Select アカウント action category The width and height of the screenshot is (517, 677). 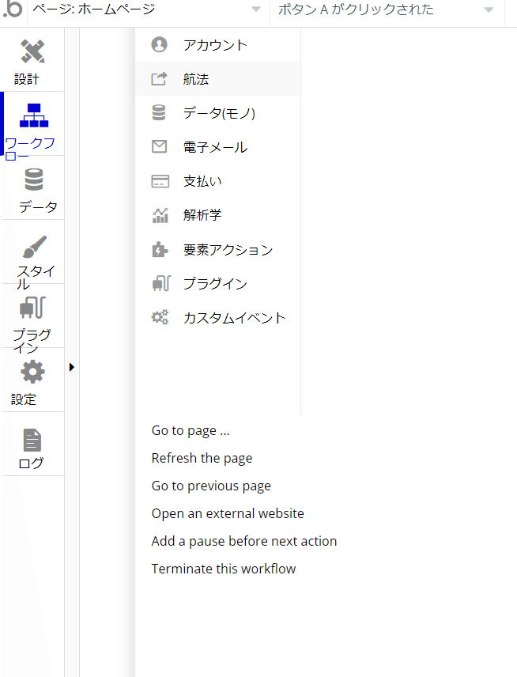tap(218, 44)
